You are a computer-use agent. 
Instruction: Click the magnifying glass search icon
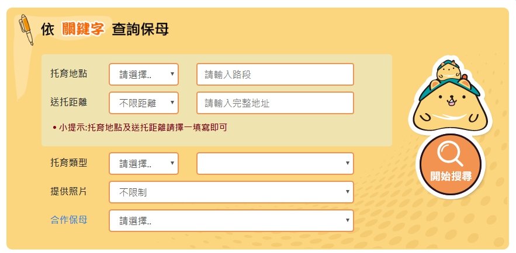(x=450, y=155)
